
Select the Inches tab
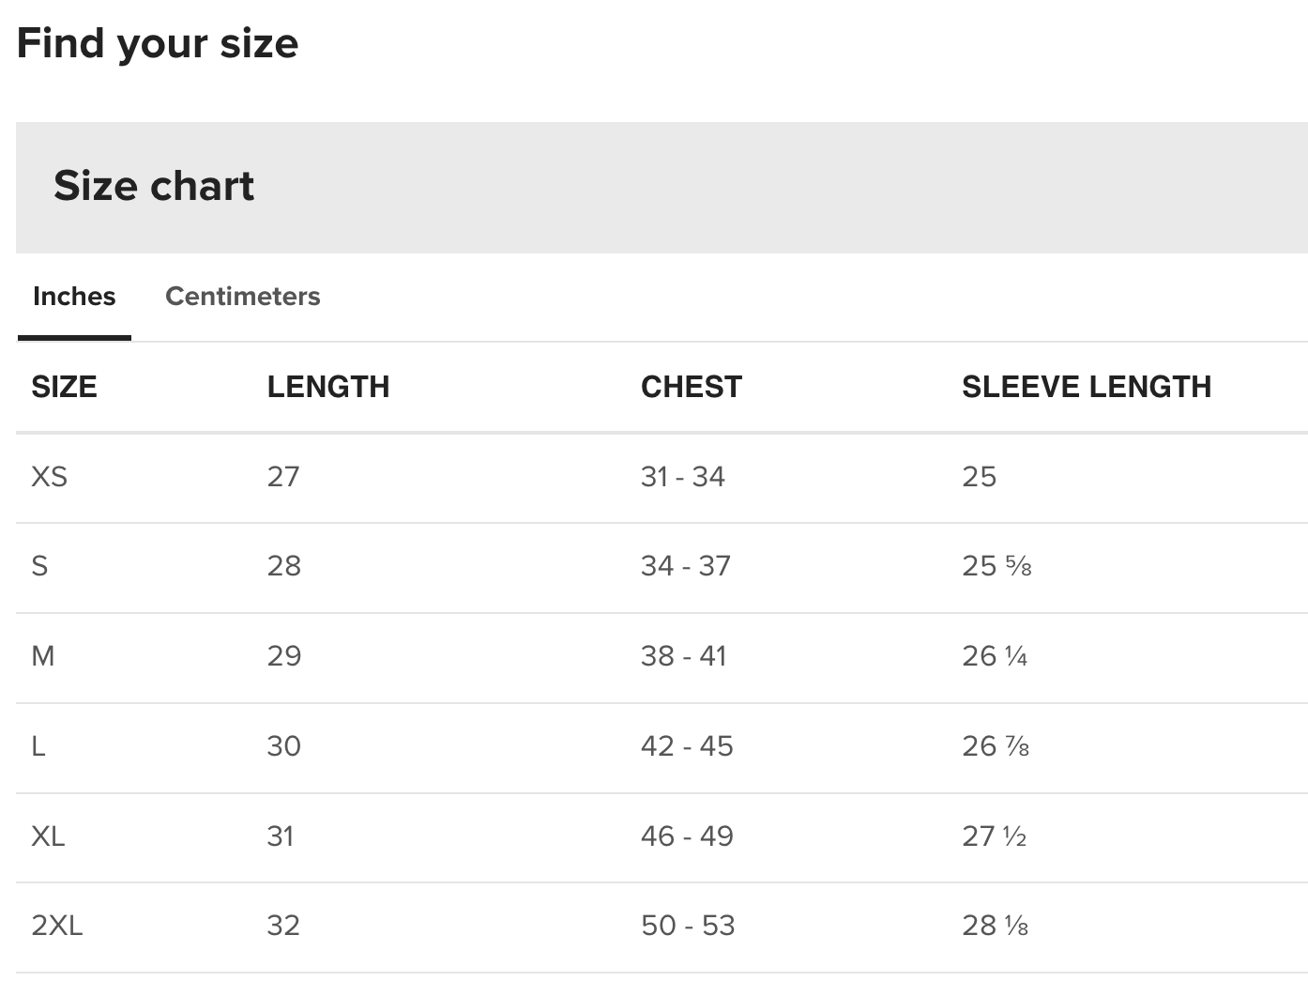click(x=74, y=297)
